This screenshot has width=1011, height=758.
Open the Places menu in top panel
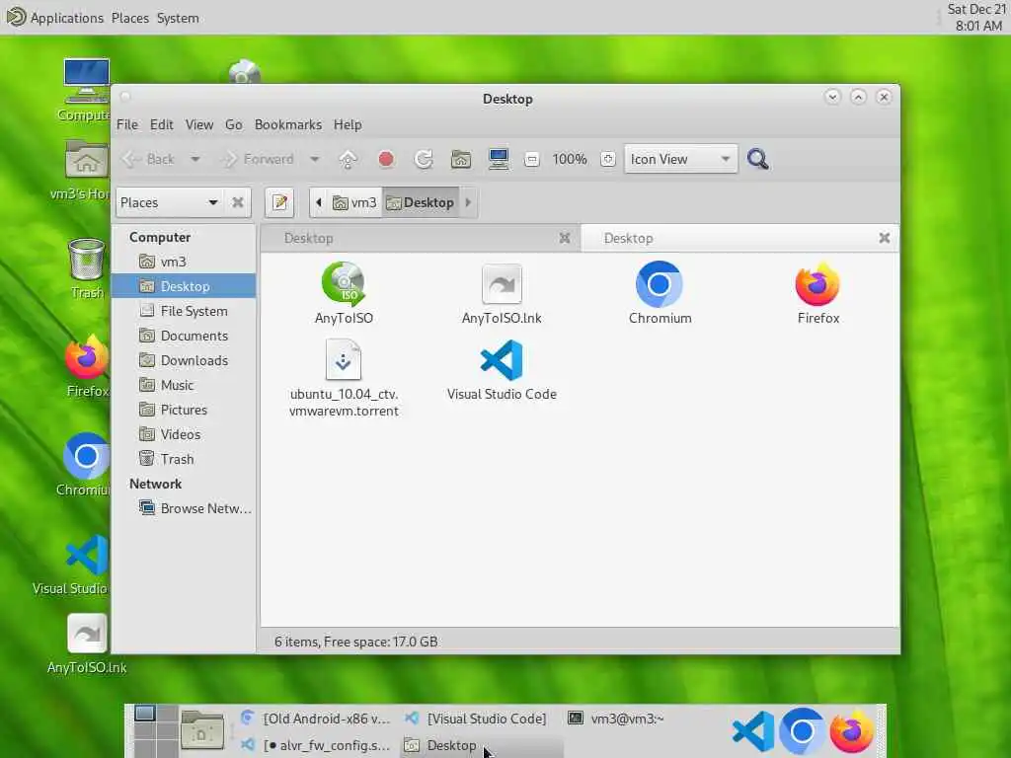129,18
